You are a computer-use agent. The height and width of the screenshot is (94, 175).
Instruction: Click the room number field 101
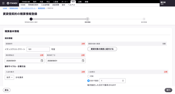[x=38, y=49]
